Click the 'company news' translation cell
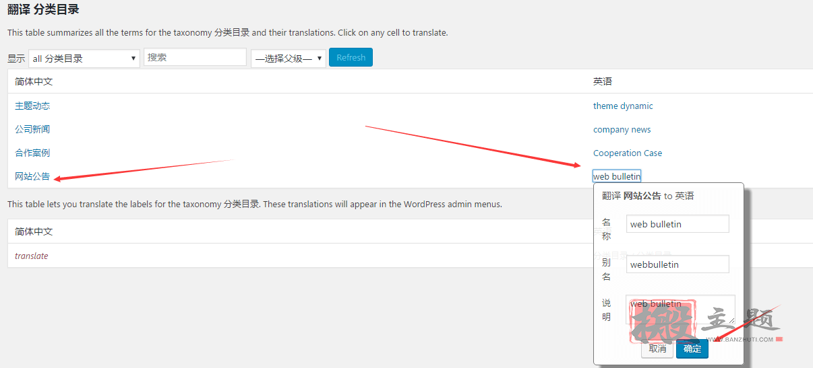The width and height of the screenshot is (813, 368). pyautogui.click(x=622, y=129)
